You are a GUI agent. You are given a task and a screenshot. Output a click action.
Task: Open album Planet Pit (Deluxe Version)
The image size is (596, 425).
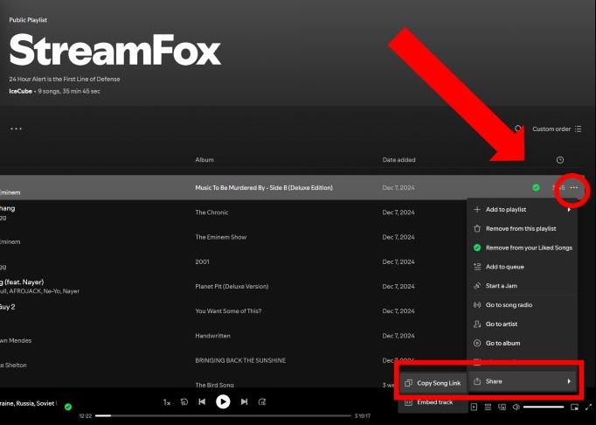[232, 287]
